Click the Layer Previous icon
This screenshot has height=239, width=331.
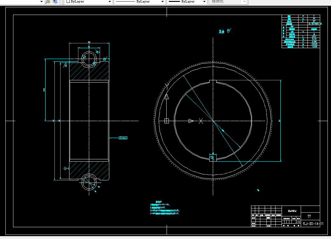click(x=55, y=2)
